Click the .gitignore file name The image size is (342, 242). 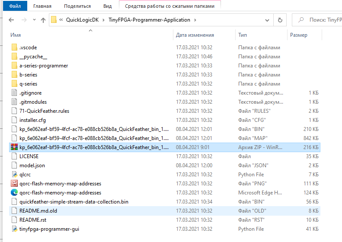tap(31, 93)
